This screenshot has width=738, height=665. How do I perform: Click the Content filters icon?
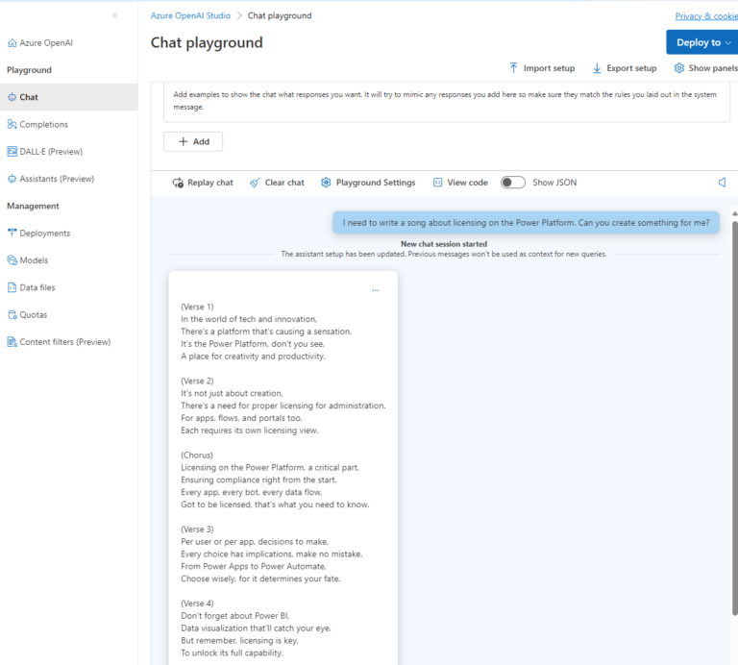coord(12,342)
